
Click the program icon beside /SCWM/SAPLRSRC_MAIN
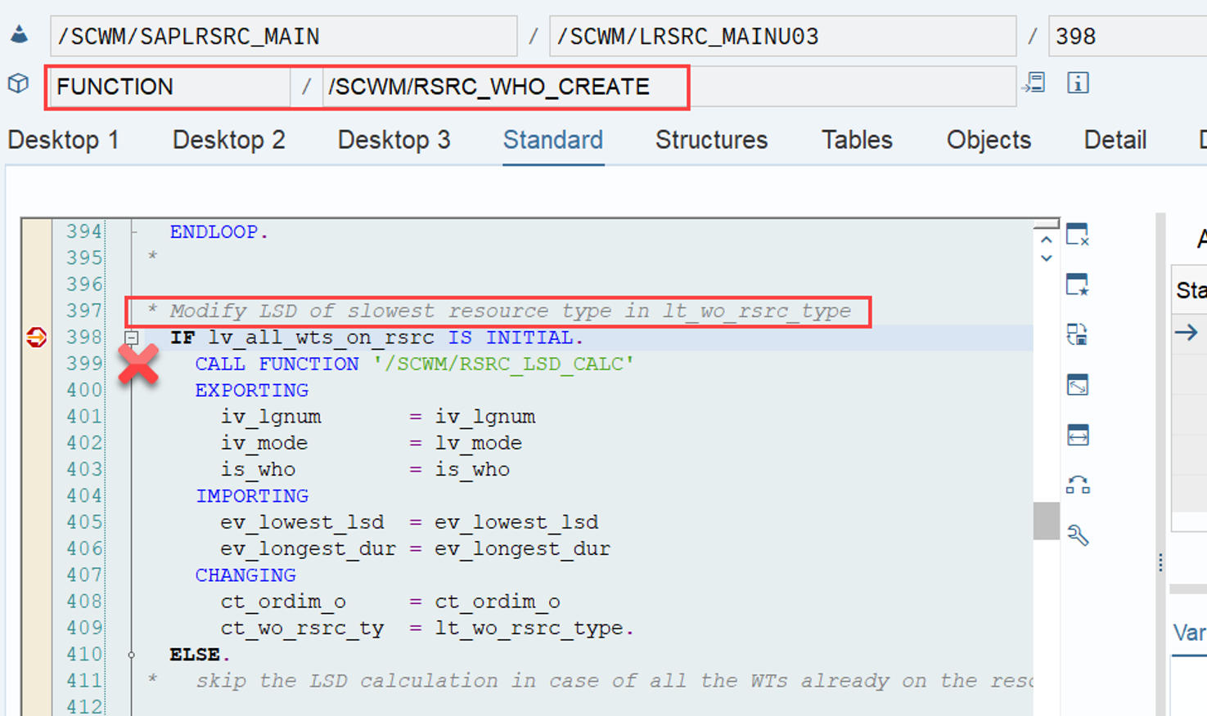point(19,35)
